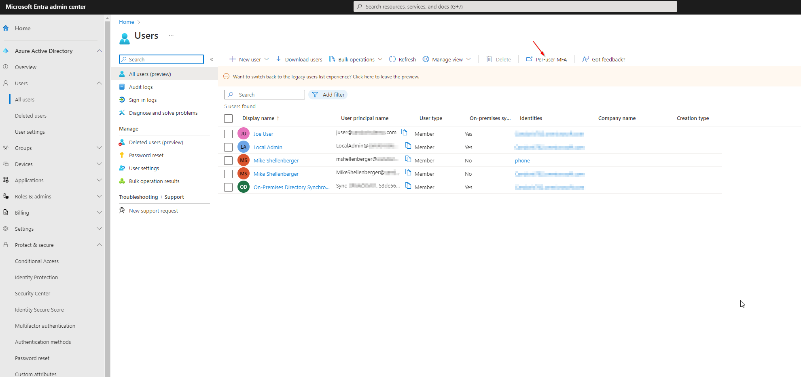Check the row for On-Premises Directory Synchro user
The width and height of the screenshot is (801, 377).
pos(228,187)
